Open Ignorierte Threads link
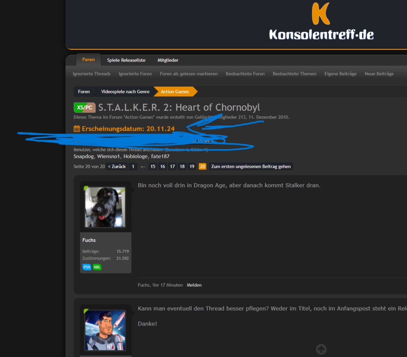 click(x=91, y=74)
